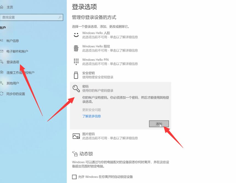236x183 pixels.
Task: Click the 添加 button to add password
Action: point(159,124)
